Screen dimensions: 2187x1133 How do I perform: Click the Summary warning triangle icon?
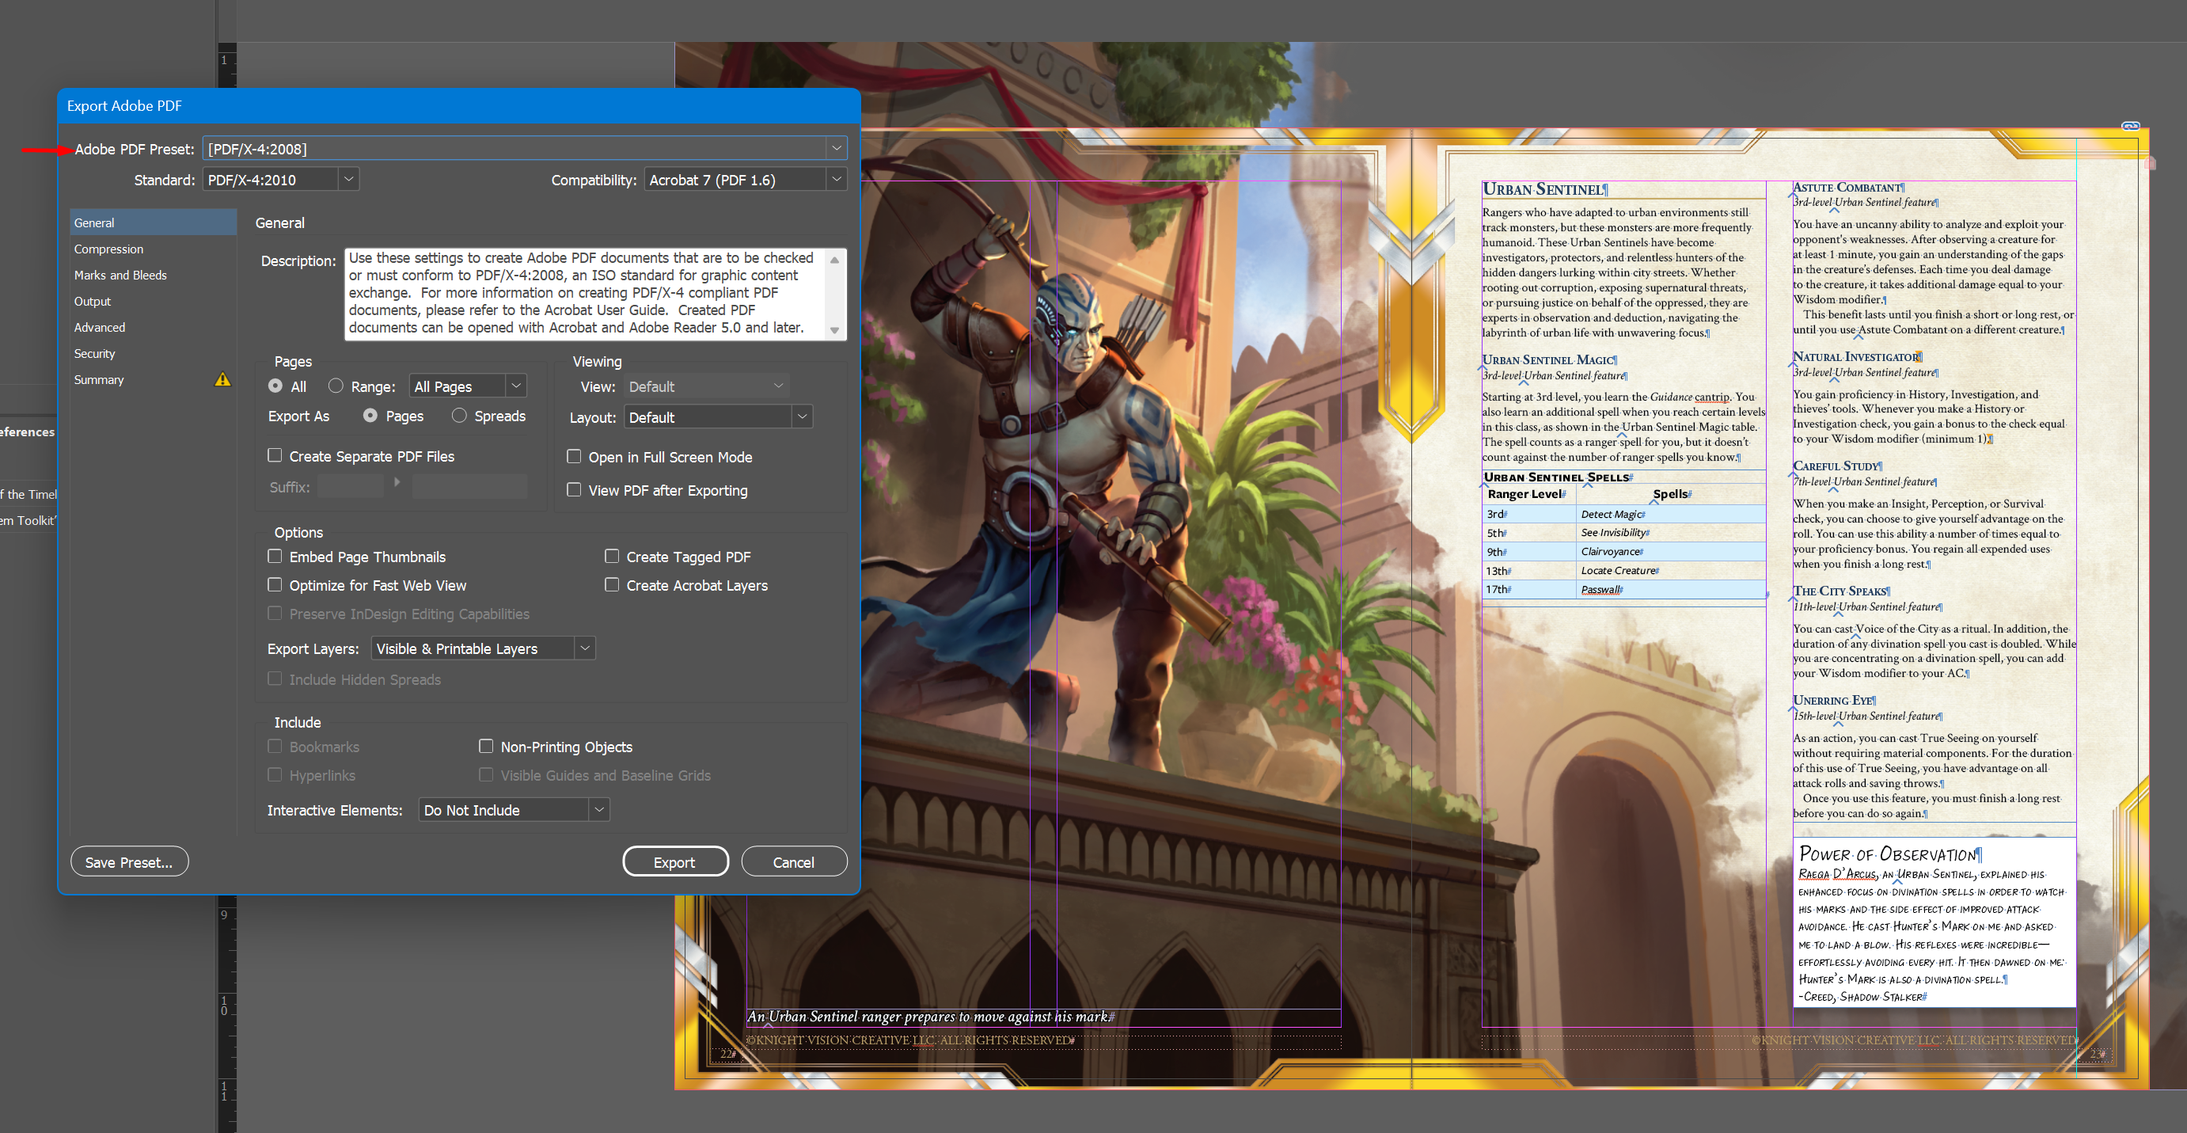(222, 380)
